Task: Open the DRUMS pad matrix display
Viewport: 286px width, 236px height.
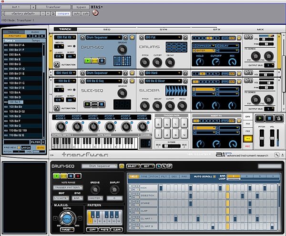Action: coord(176,47)
